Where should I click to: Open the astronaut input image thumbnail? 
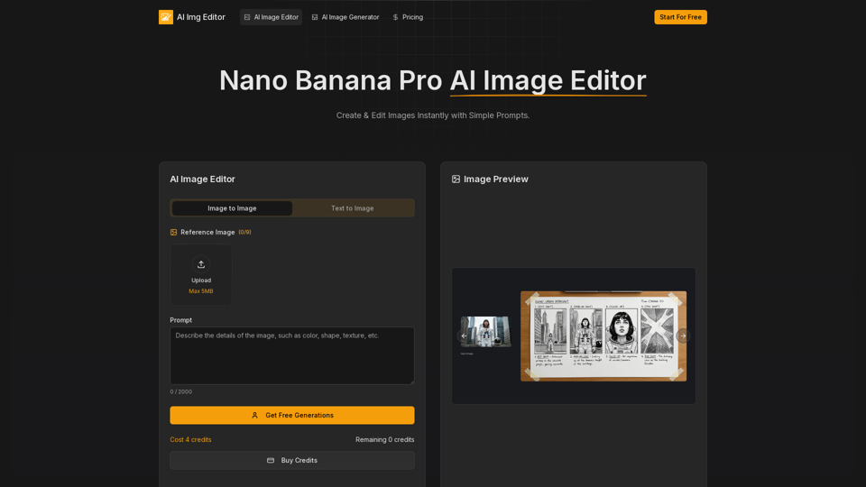[x=486, y=331]
